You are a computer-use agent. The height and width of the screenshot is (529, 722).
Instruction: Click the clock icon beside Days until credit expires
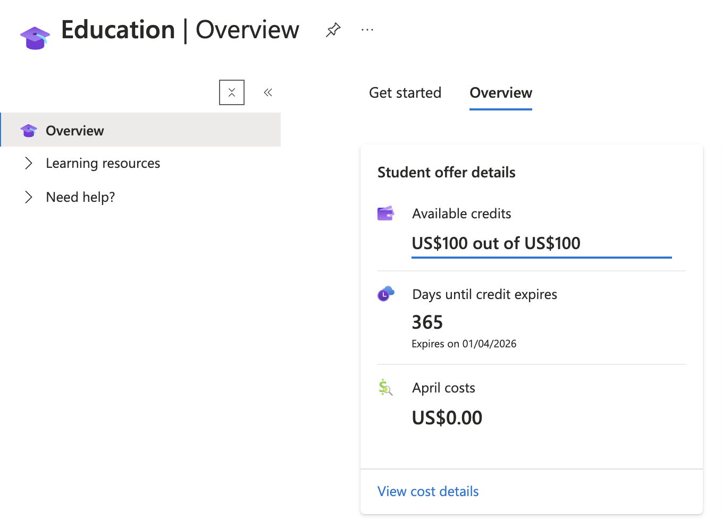385,294
